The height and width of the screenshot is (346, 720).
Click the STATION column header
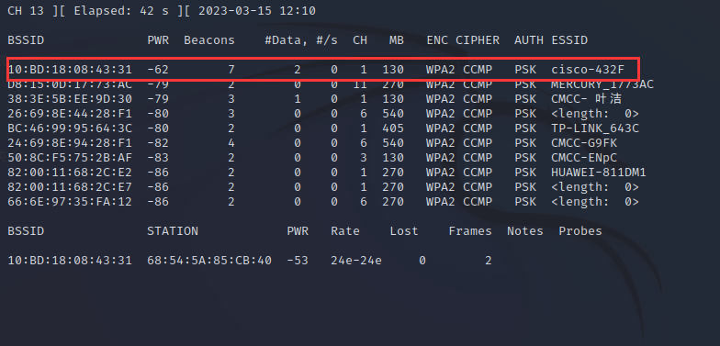173,231
